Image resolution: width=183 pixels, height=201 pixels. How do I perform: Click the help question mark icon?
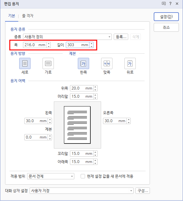point(170,3)
